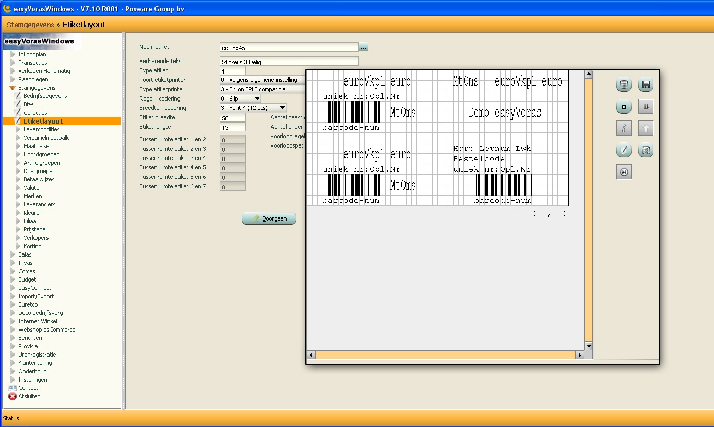Open the Poort etiketprinter combo box
Viewport: 714px width, 427px height.
pyautogui.click(x=263, y=80)
